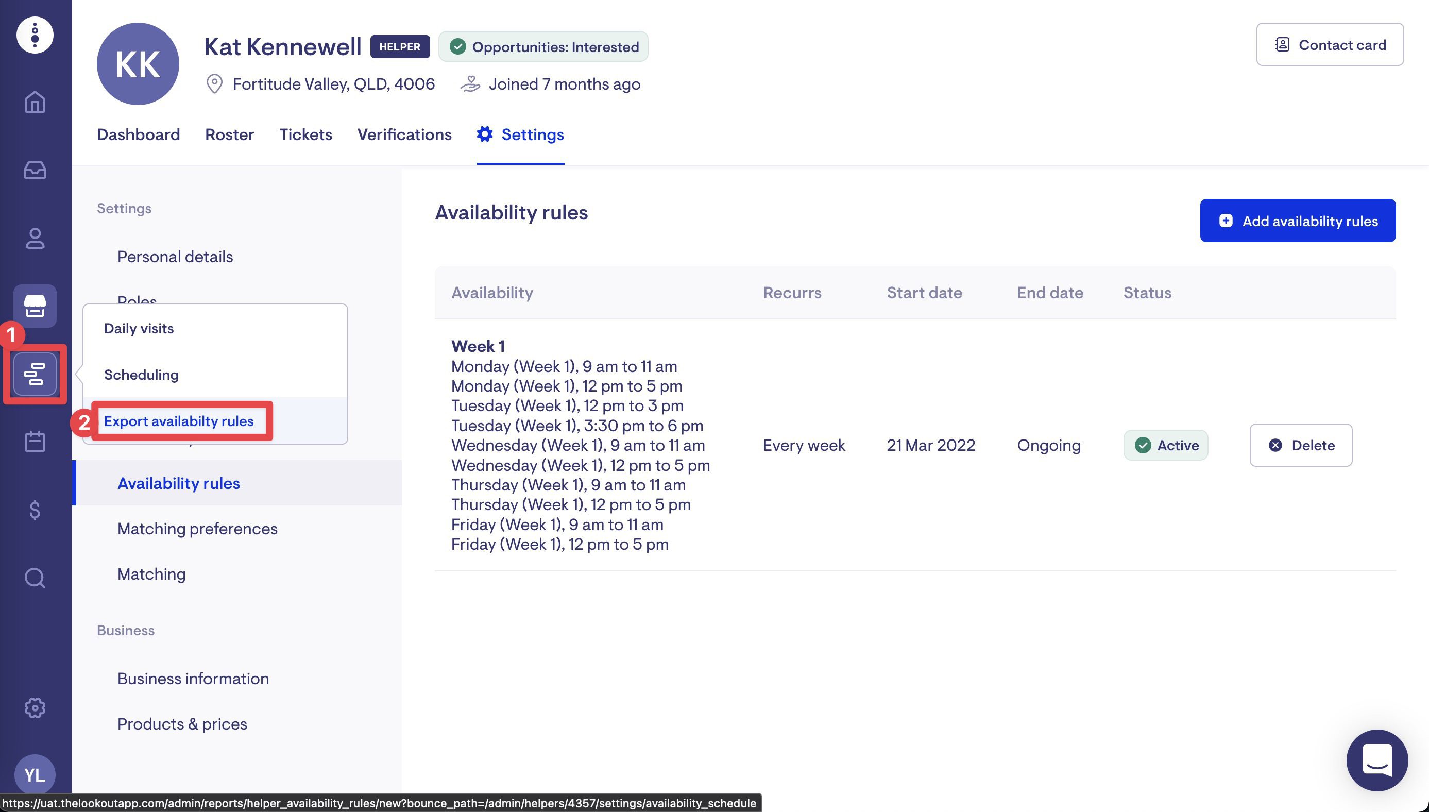Click the YL user avatar
Image resolution: width=1429 pixels, height=812 pixels.
[x=35, y=774]
